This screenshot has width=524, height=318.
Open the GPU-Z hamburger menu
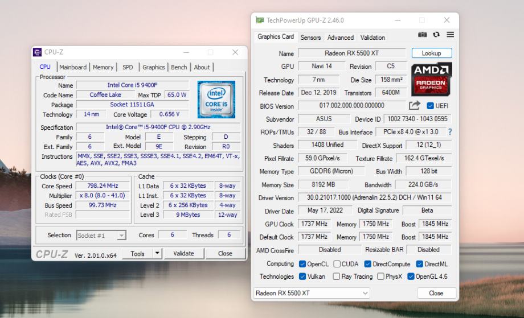(x=450, y=35)
